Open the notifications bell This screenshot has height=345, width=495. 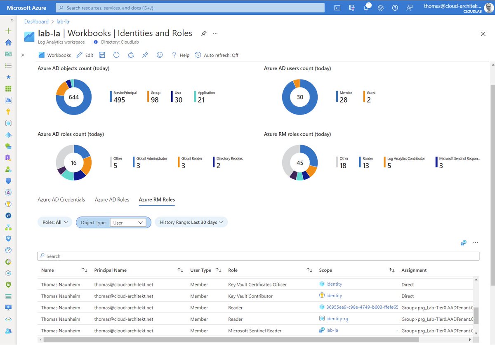(x=366, y=7)
